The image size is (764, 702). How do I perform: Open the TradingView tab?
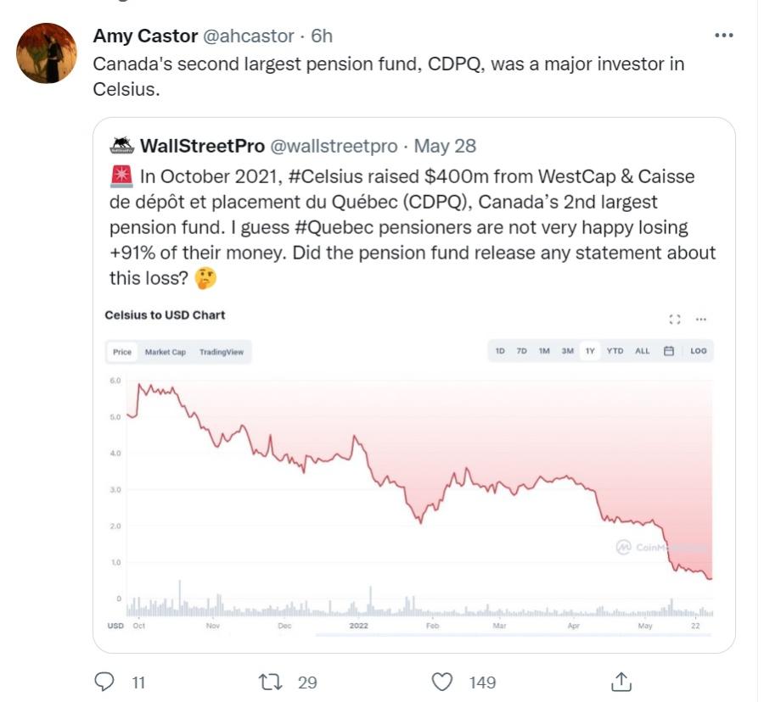coord(221,352)
